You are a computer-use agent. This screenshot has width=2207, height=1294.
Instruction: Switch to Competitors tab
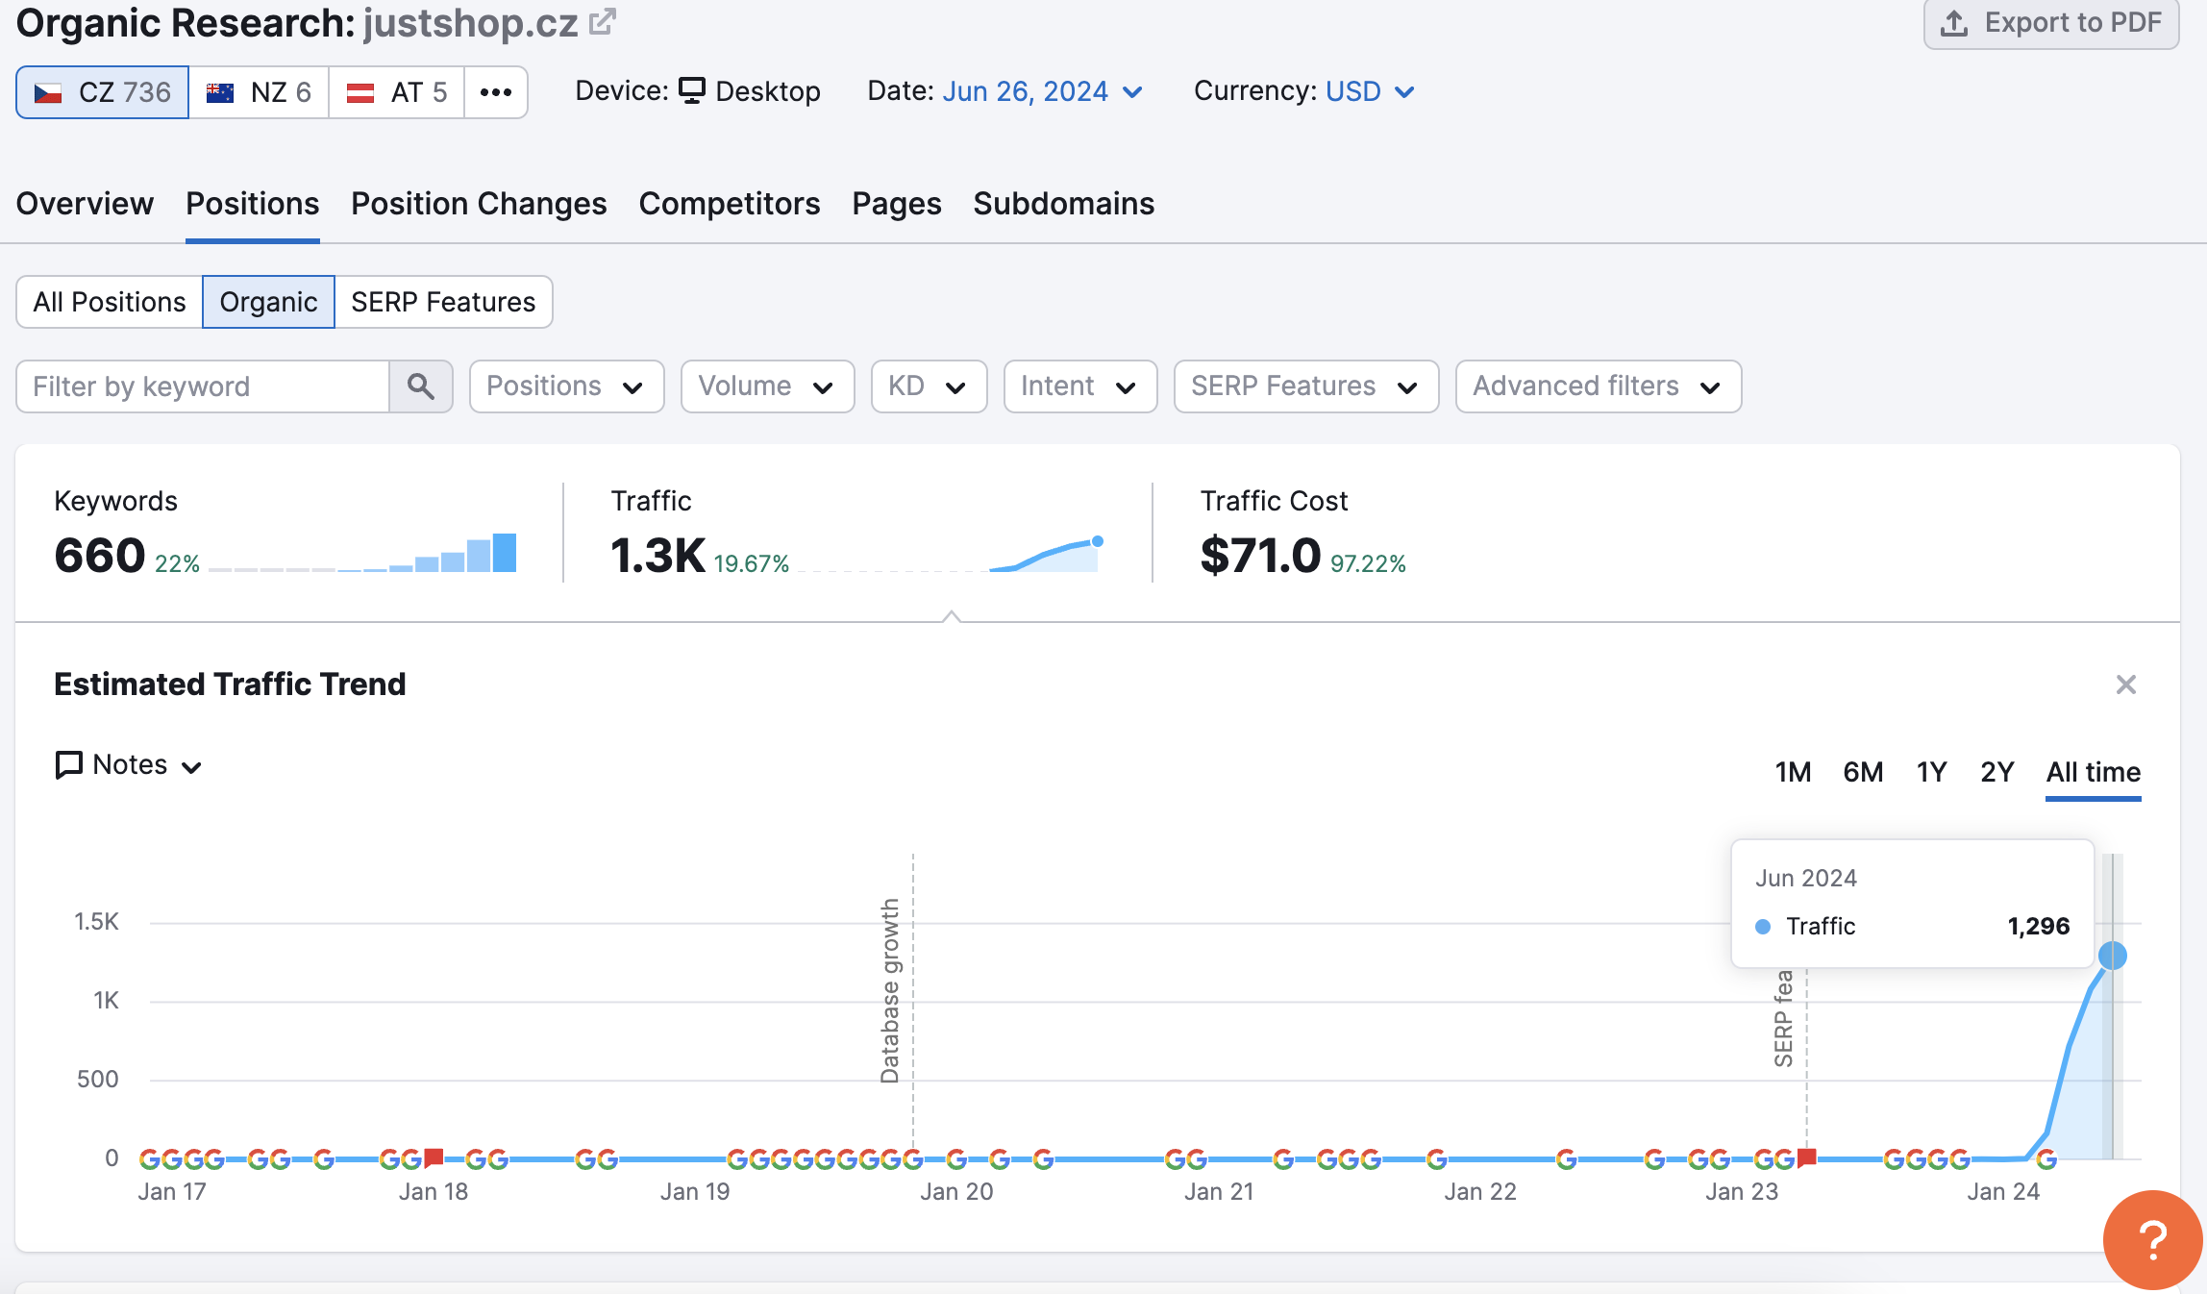(x=730, y=204)
